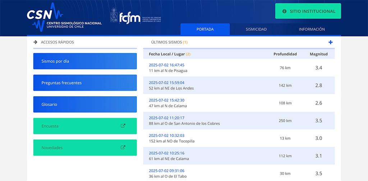Open the Información menu tab
368x181 pixels.
312,29
